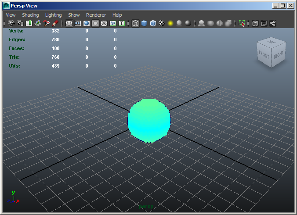The width and height of the screenshot is (297, 215).
Task: Maximize the Persp View window
Action: (x=283, y=6)
